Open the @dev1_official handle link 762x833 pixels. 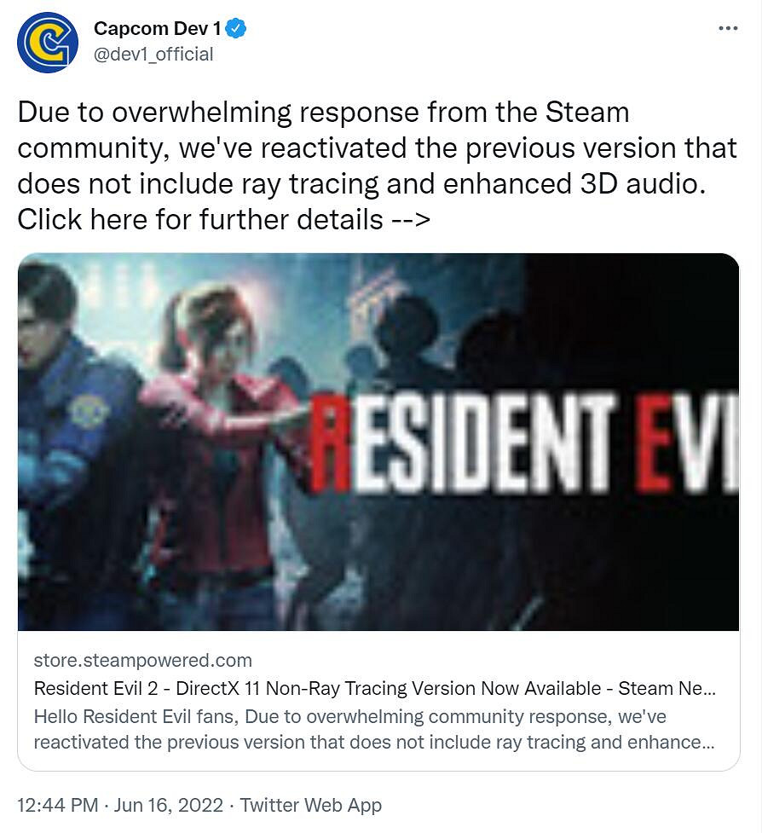tap(153, 55)
